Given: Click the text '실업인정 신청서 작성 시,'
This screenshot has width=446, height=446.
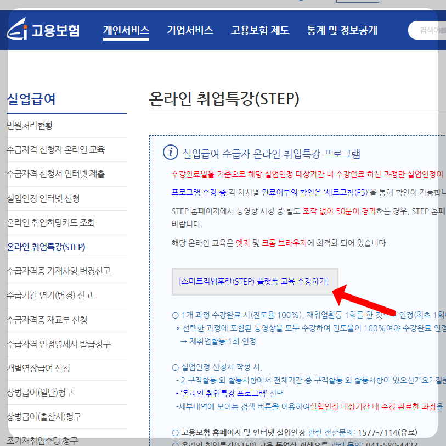Looking at the screenshot, I should 222,367.
